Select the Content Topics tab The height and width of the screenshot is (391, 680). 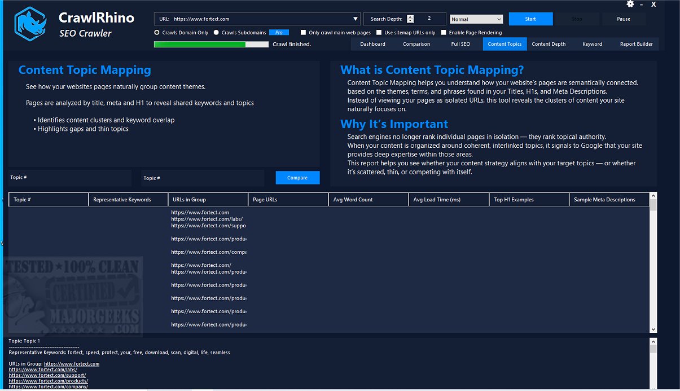pos(504,44)
